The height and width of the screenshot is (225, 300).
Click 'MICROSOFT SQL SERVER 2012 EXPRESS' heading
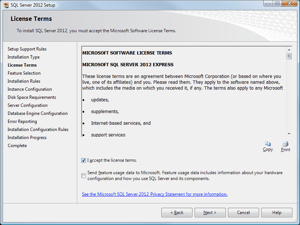coord(128,64)
